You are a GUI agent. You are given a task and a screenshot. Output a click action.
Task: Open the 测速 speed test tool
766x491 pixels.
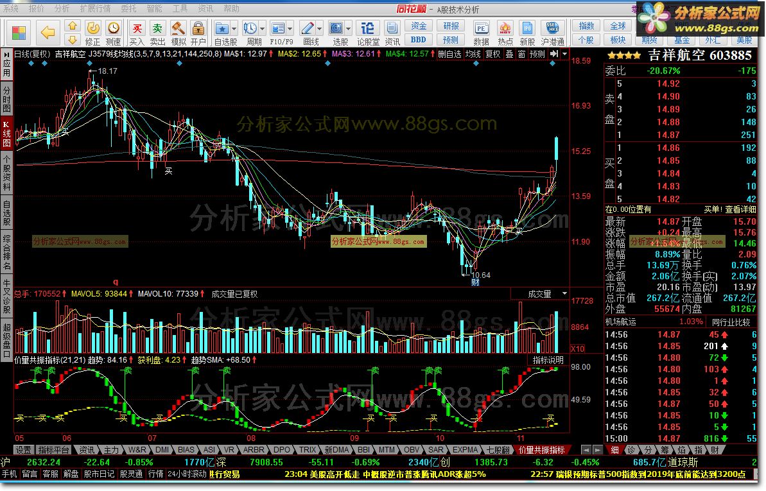pos(114,33)
